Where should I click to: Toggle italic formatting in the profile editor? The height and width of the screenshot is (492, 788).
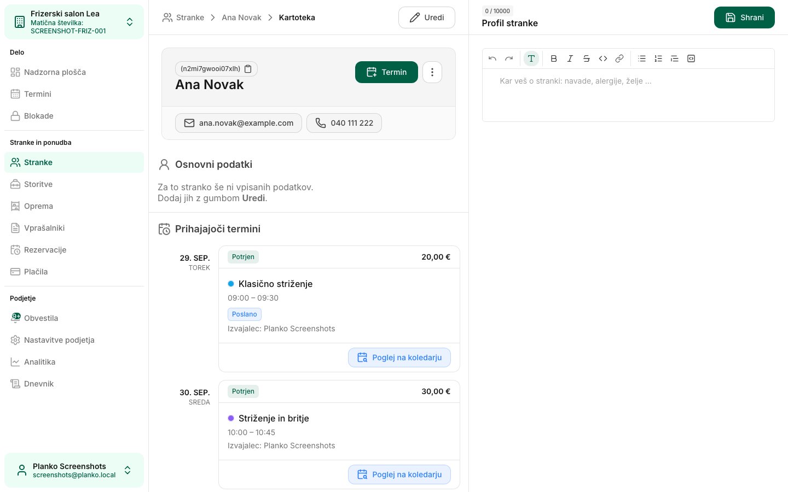pos(570,58)
